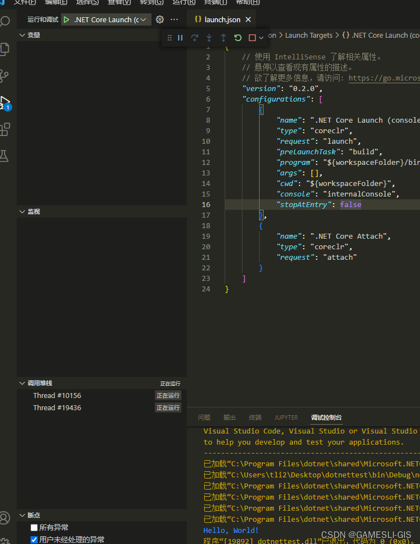
Task: Stop the debug session
Action: (x=252, y=38)
